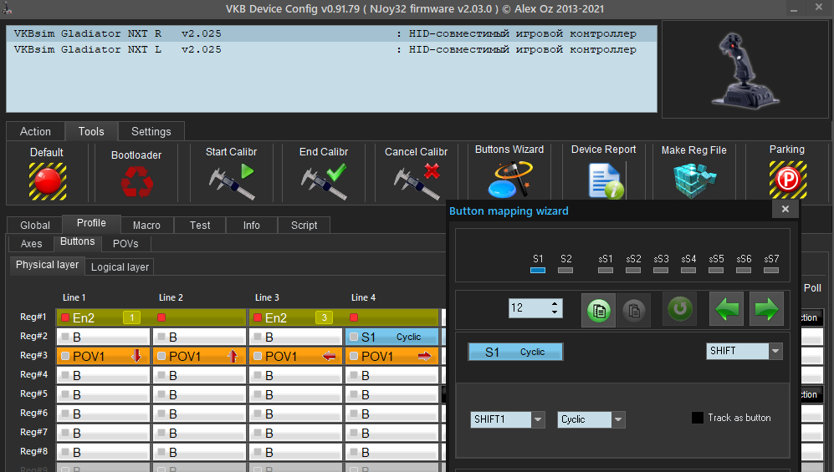Toggle the sS5 subshift indicator
Image resolution: width=834 pixels, height=472 pixels.
(716, 270)
